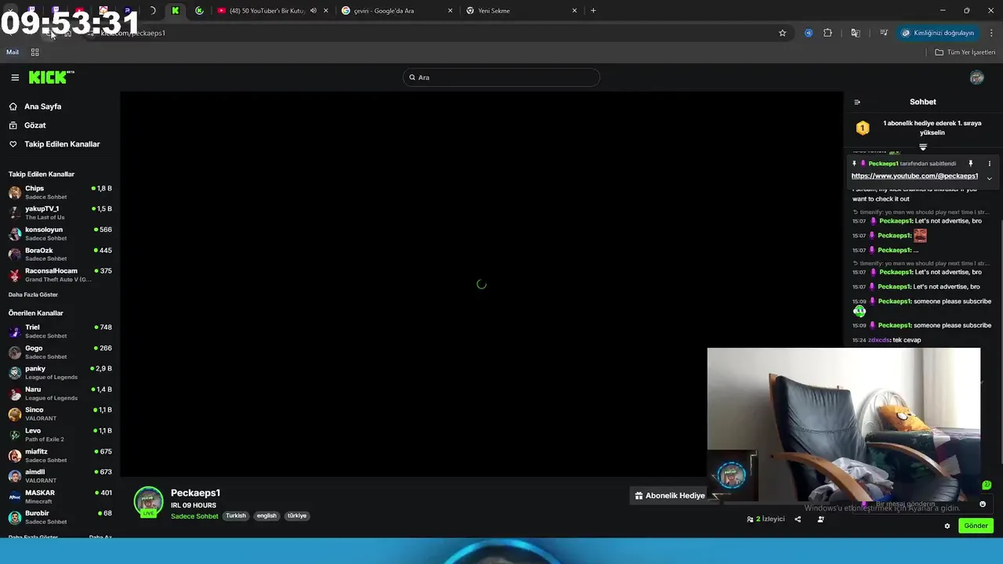
Task: Open the BoraOzk channel
Action: pyautogui.click(x=60, y=254)
